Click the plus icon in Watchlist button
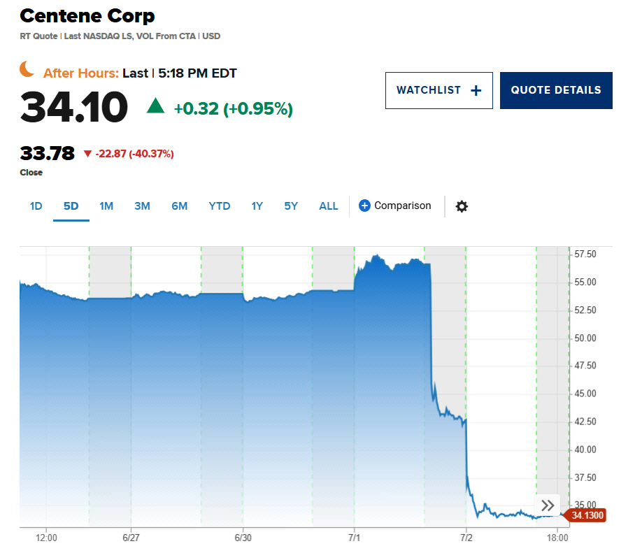 click(x=476, y=90)
